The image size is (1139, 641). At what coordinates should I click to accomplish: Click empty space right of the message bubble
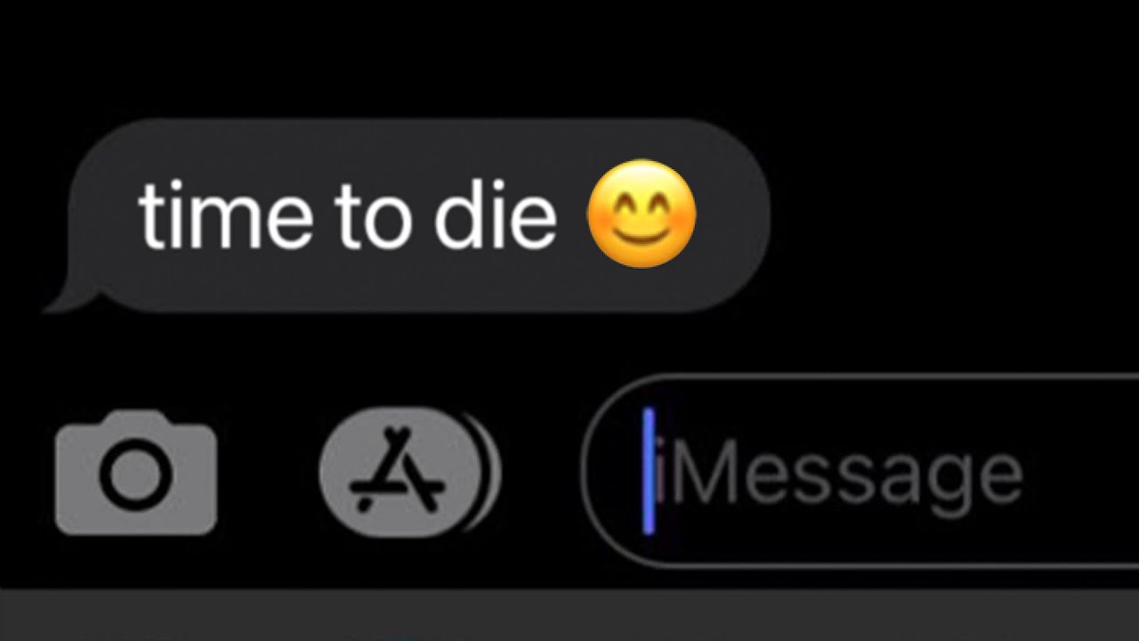coord(952,215)
